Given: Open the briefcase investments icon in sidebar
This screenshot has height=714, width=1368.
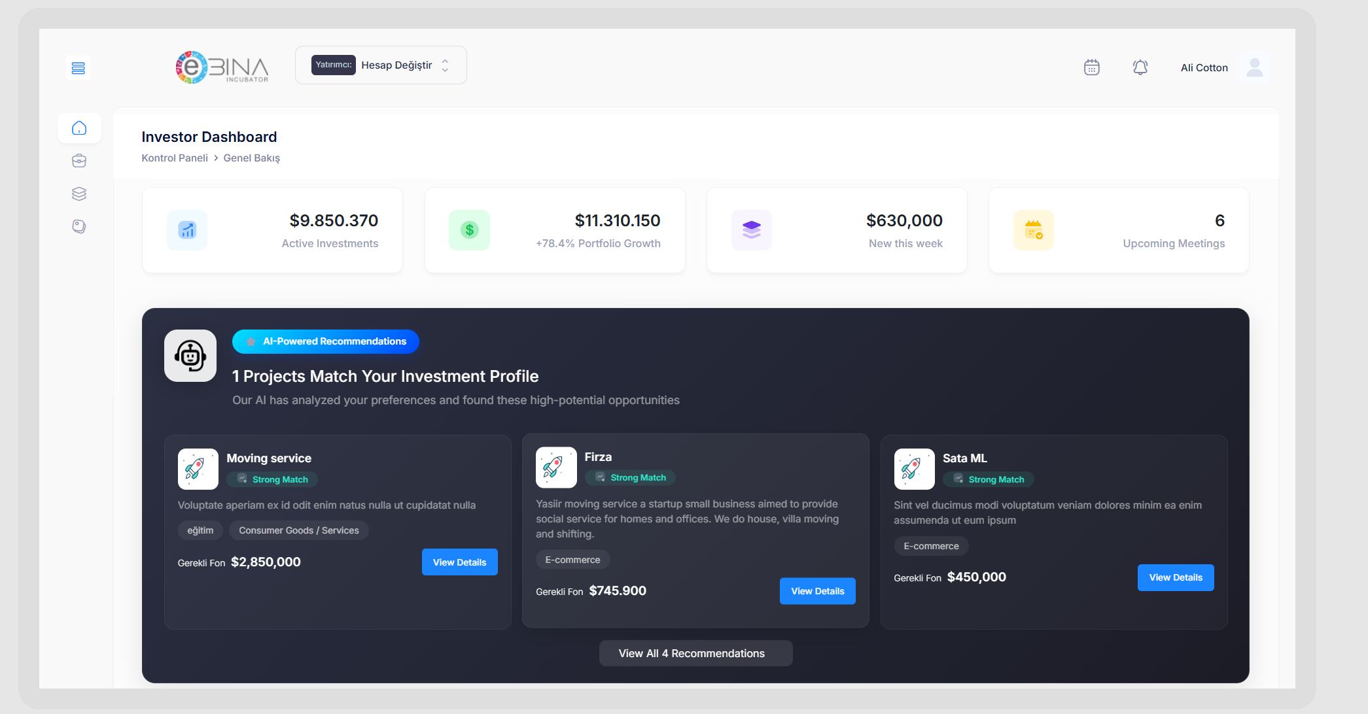Looking at the screenshot, I should click(79, 160).
